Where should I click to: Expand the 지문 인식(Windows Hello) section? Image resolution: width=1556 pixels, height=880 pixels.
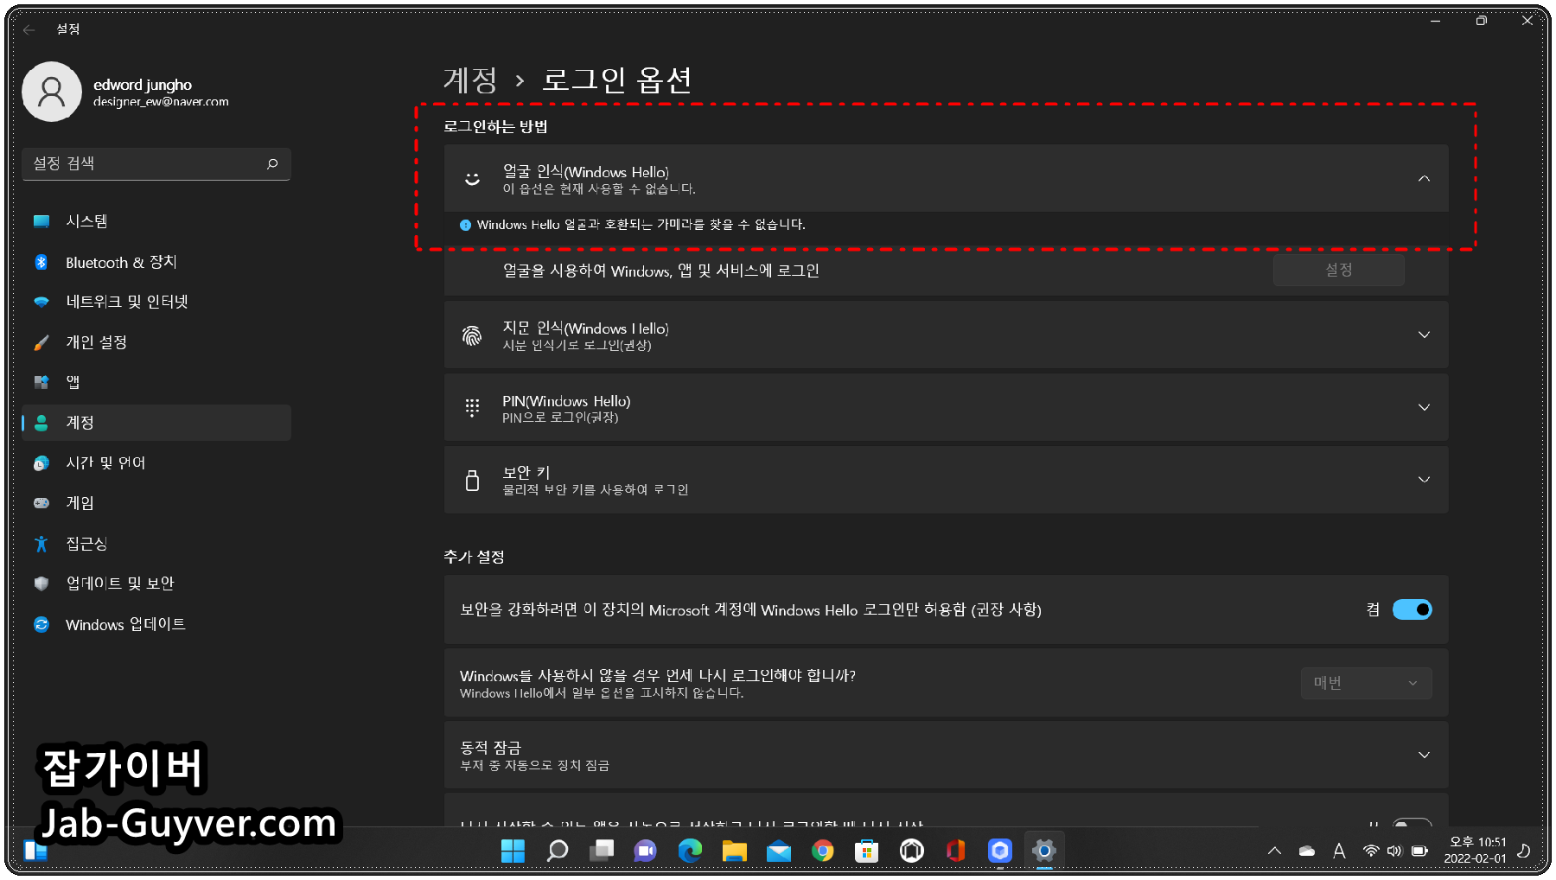[x=1423, y=335]
